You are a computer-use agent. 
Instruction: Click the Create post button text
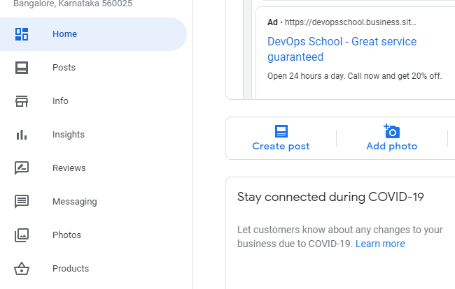coord(281,147)
